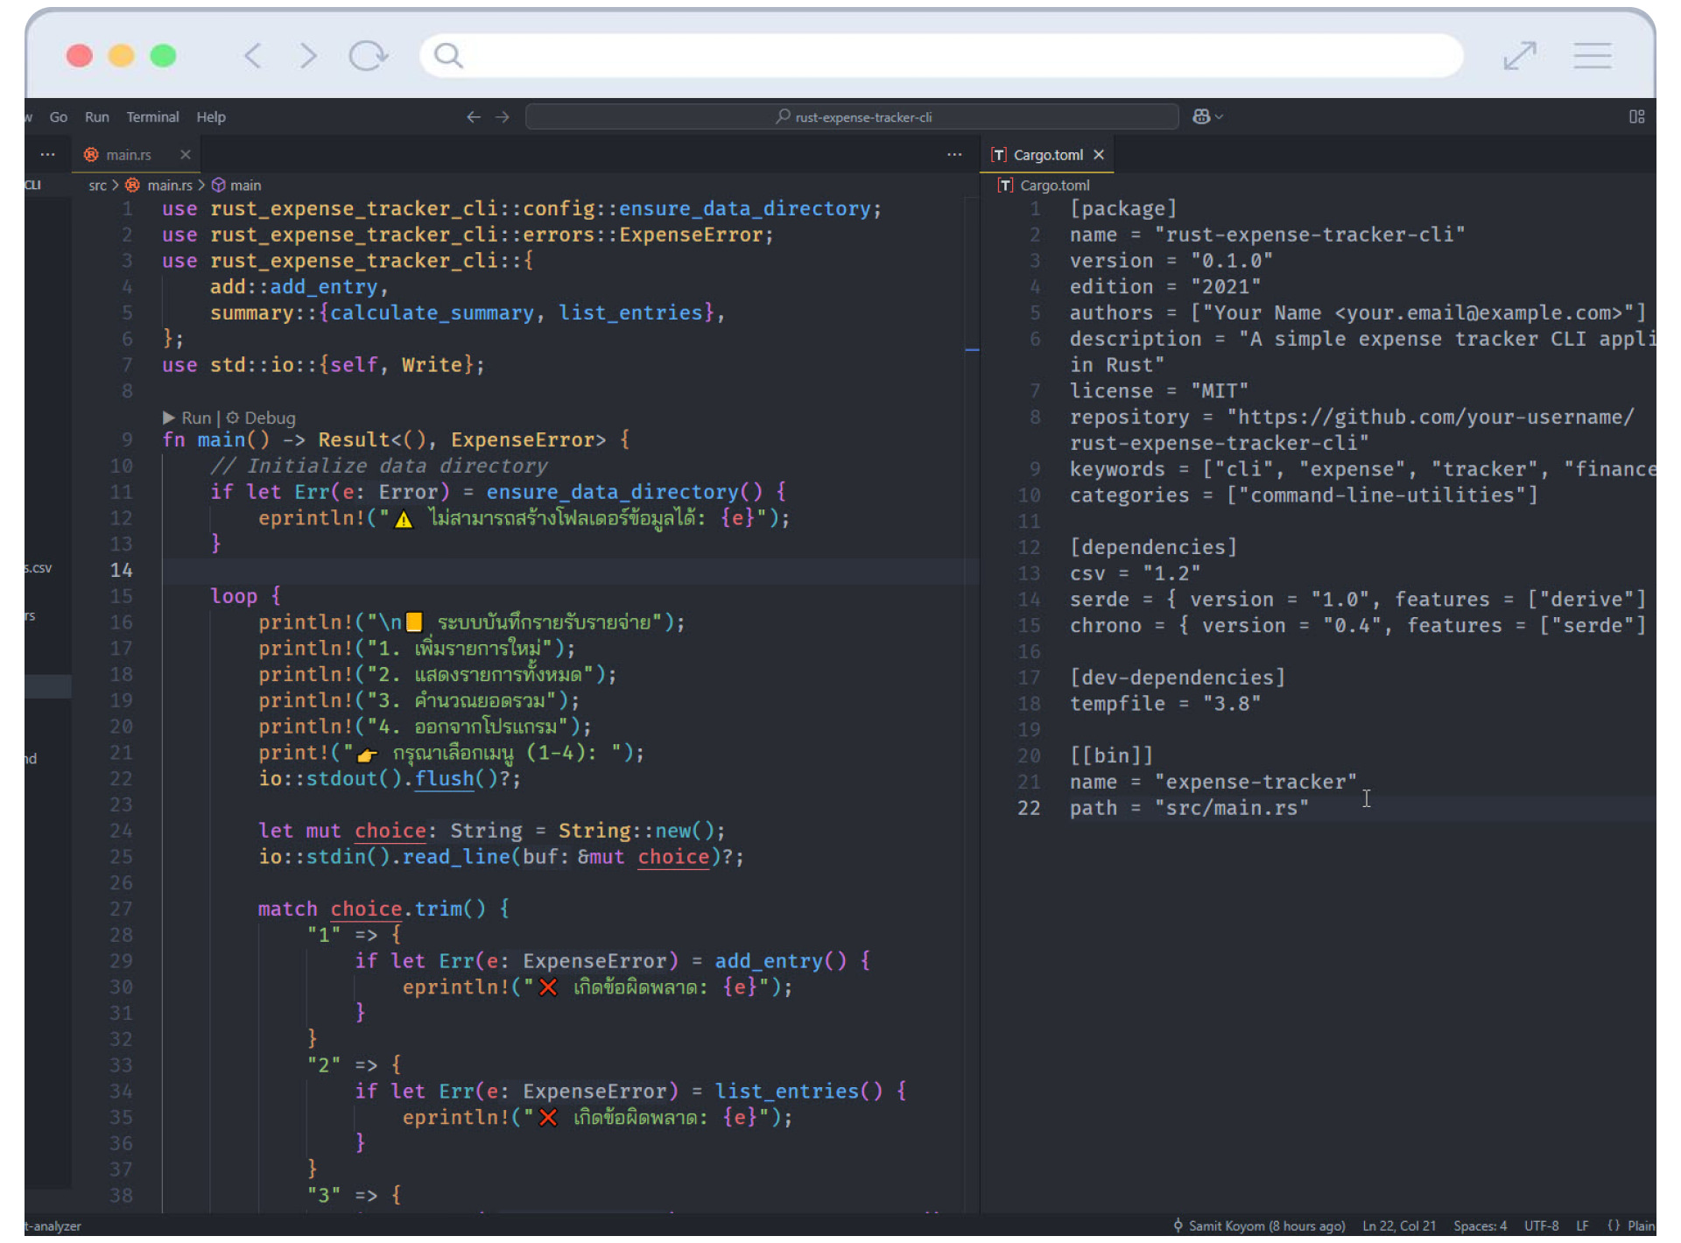
Task: Click line number 14 in main.rs
Action: [x=122, y=571]
